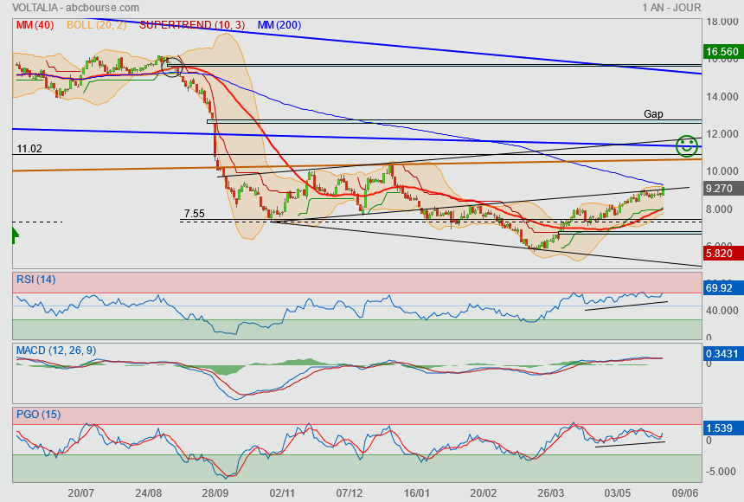Click the RSI (14) indicator label
Image resolution: width=744 pixels, height=502 pixels.
(36, 280)
